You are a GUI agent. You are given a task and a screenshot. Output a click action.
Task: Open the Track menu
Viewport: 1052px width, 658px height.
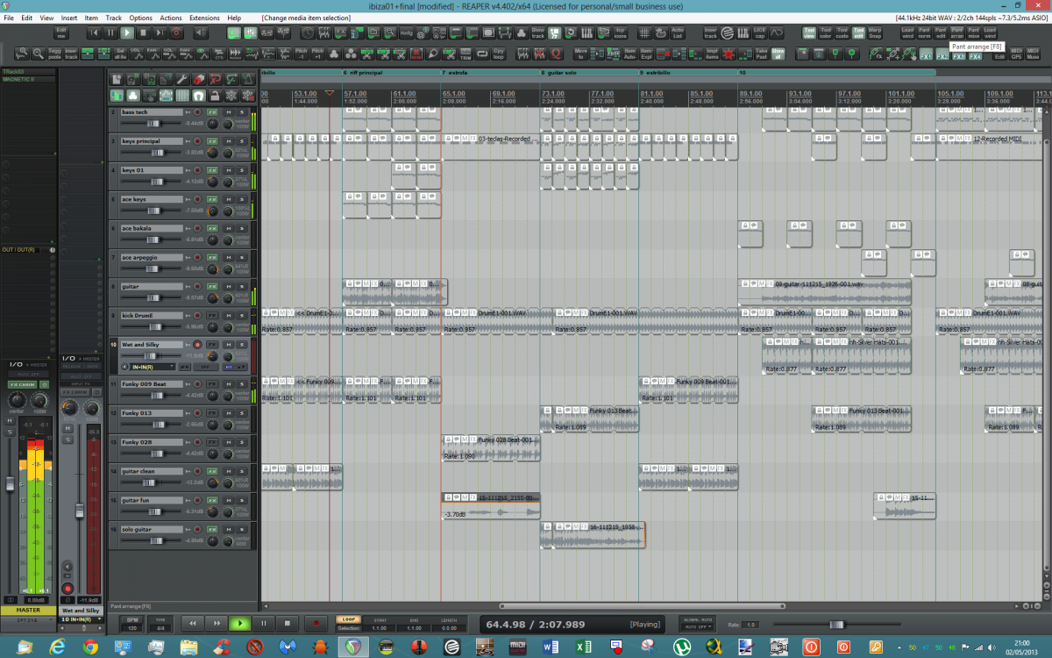[114, 18]
